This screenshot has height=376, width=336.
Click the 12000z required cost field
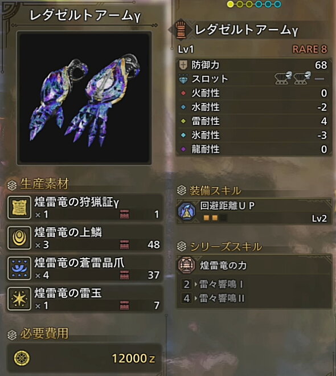coord(85,358)
